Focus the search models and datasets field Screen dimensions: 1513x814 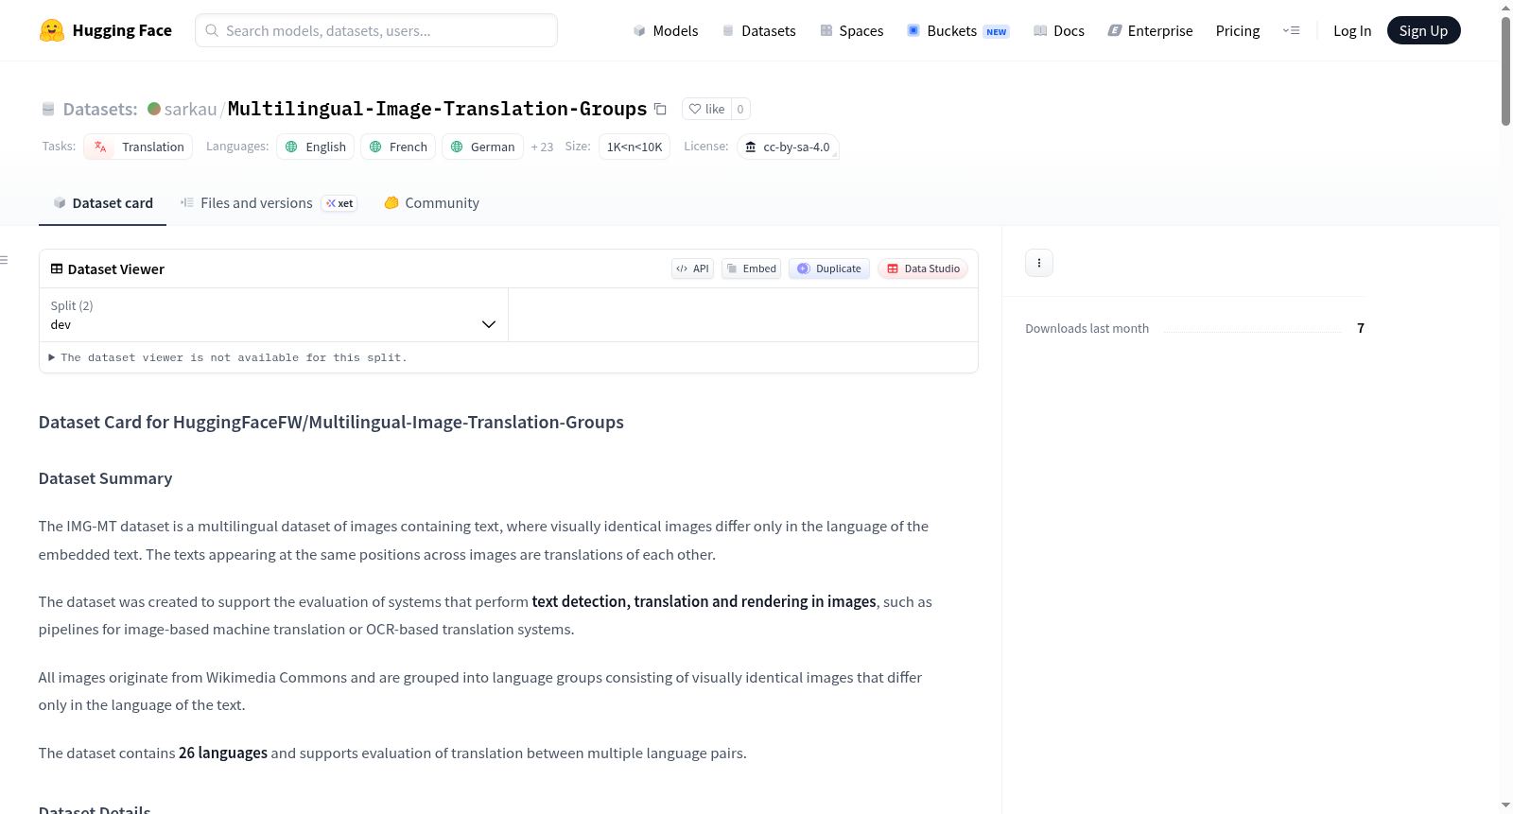coord(376,30)
